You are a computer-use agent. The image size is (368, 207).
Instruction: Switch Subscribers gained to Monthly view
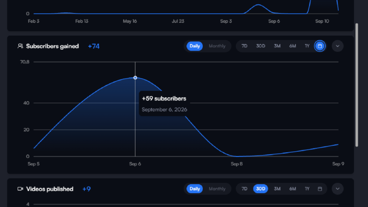[x=217, y=46]
